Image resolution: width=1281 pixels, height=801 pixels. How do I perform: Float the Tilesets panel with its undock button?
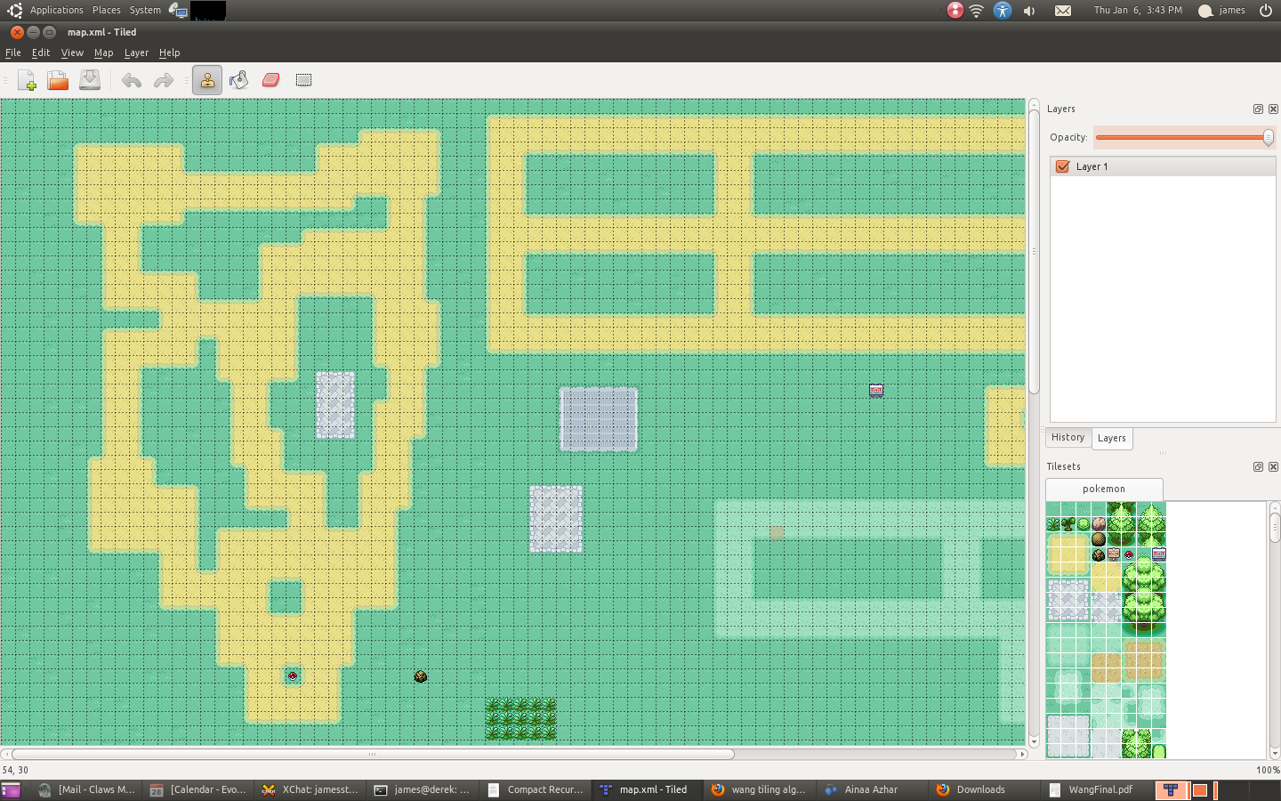pyautogui.click(x=1258, y=466)
